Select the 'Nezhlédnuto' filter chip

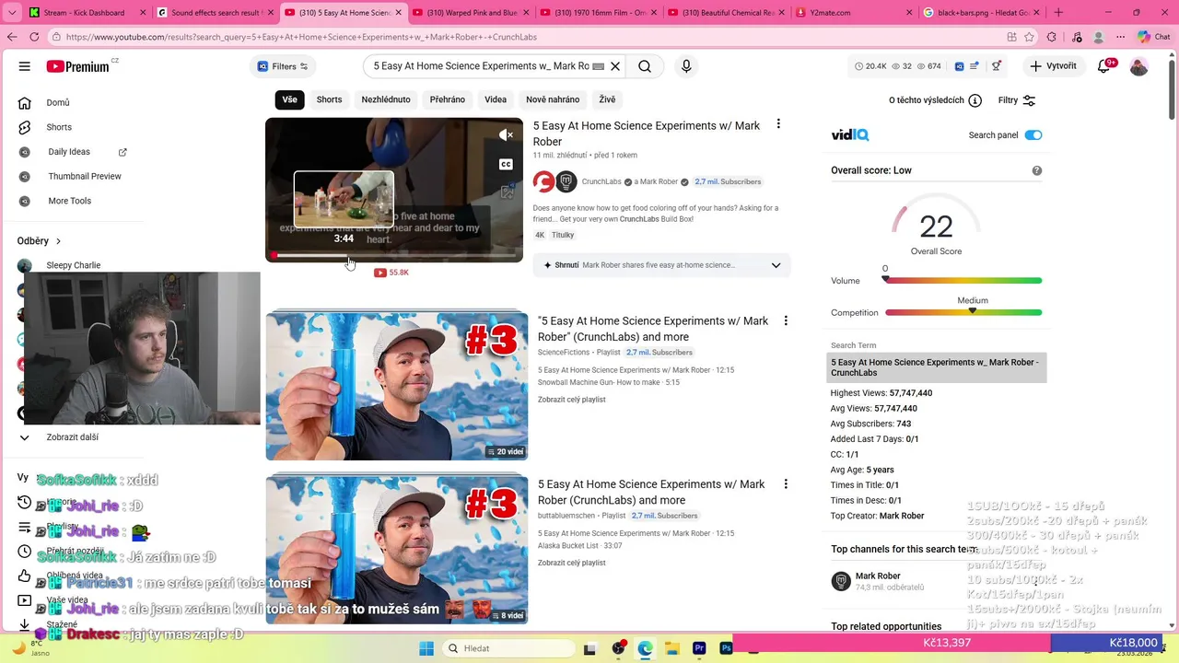(386, 99)
